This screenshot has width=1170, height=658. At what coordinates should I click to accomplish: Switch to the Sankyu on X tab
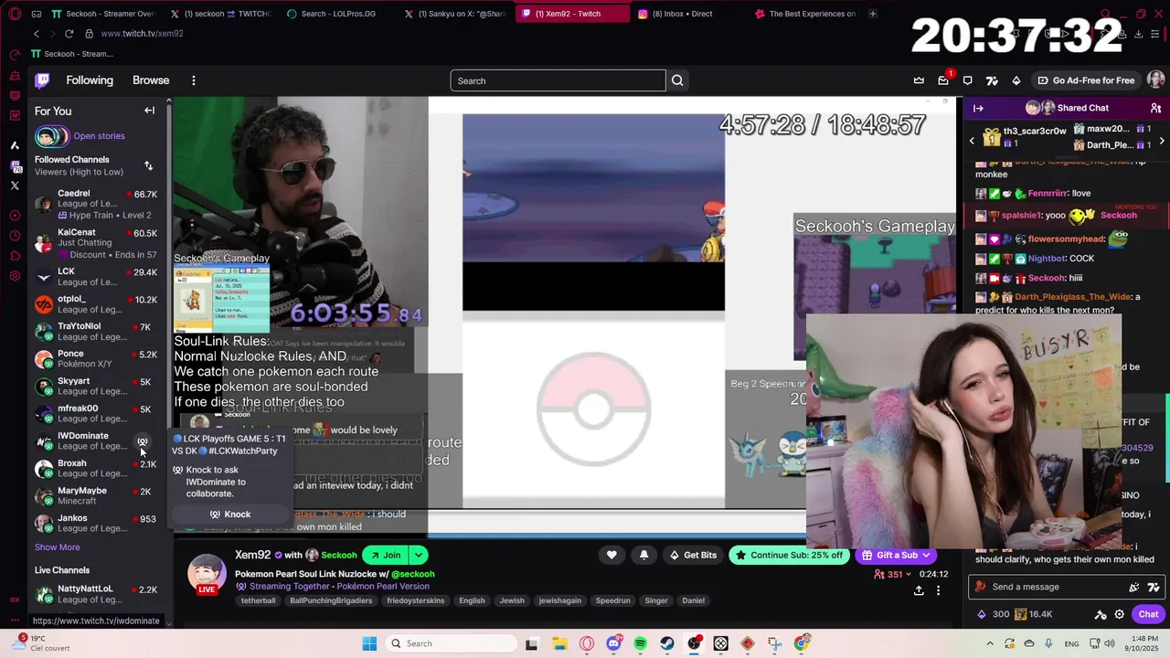pyautogui.click(x=454, y=14)
